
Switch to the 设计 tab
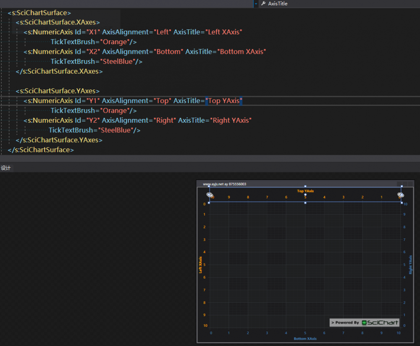[x=6, y=168]
